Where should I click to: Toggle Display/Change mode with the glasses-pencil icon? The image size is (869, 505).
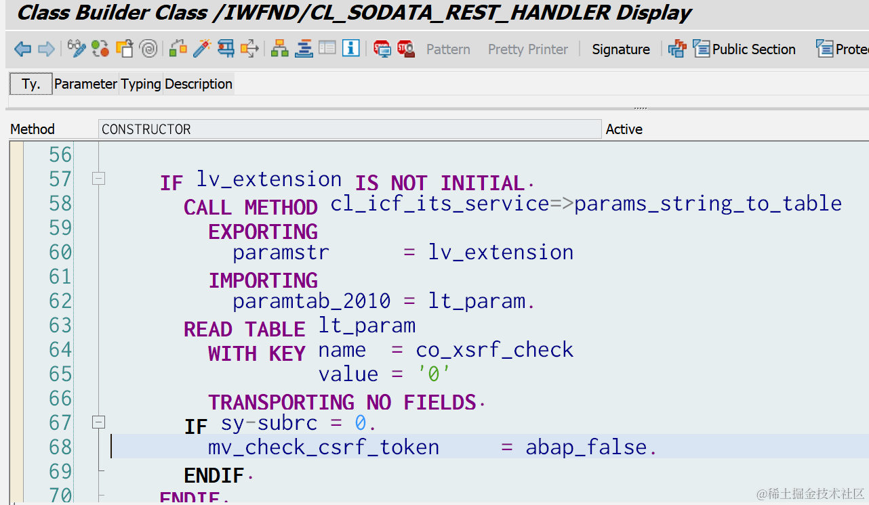tap(77, 48)
